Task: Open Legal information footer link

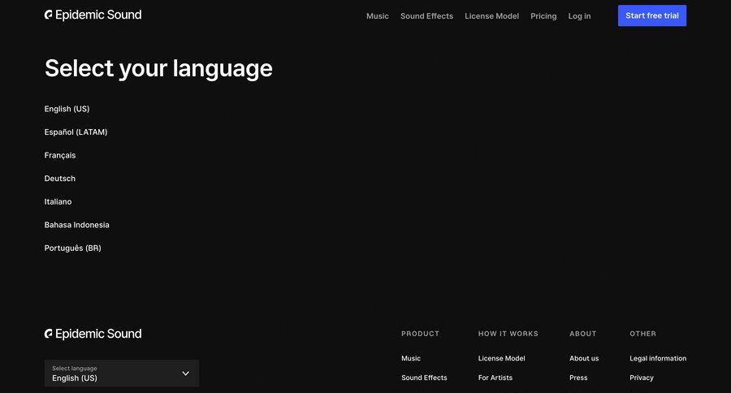Action: (x=657, y=358)
